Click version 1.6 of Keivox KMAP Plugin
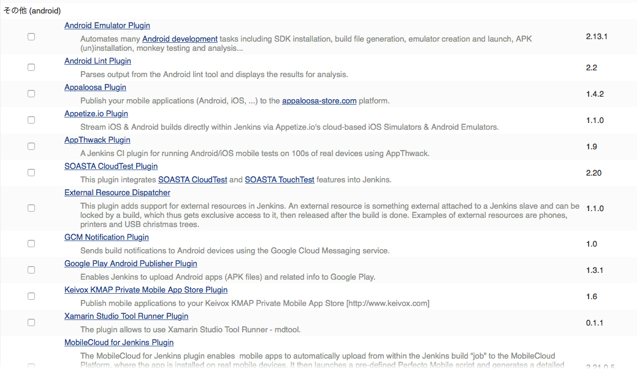Screen dimensions: 637x369 (592, 297)
